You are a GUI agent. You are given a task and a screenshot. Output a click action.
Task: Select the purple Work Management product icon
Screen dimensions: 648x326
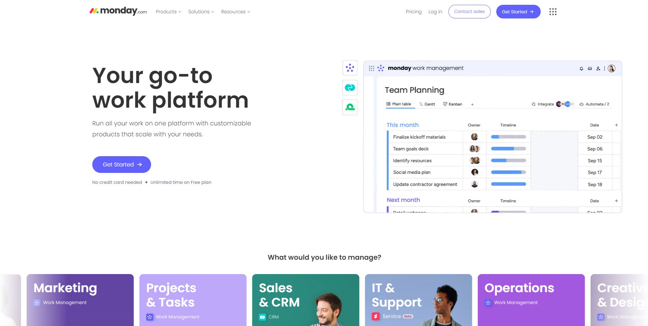tap(350, 68)
